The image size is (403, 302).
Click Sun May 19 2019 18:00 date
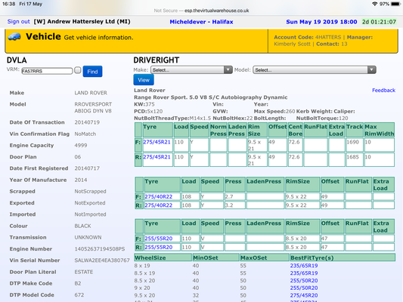pyautogui.click(x=321, y=22)
